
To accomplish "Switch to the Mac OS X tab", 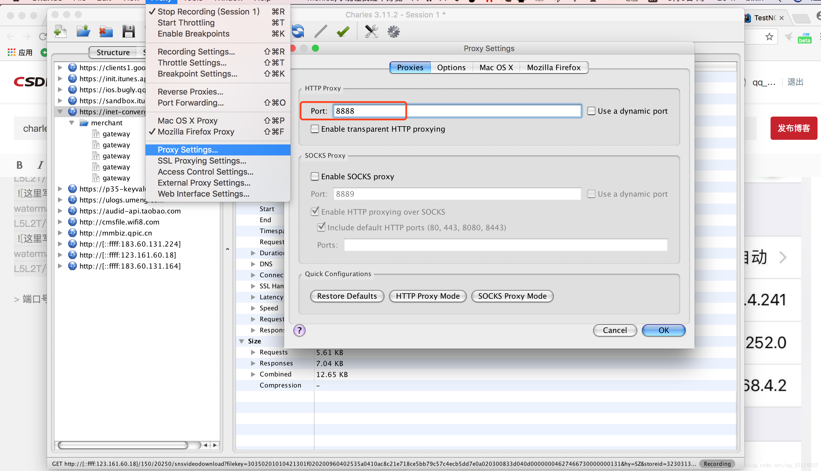I will point(496,67).
